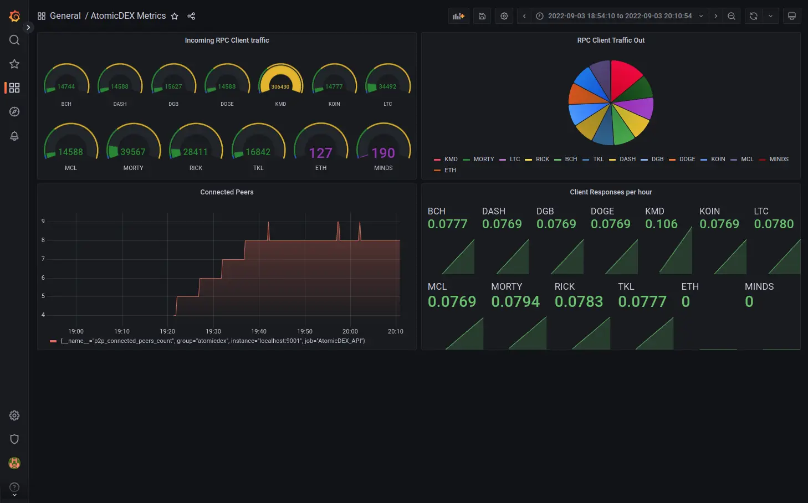
Task: Save the dashboard via the save icon
Action: [482, 16]
